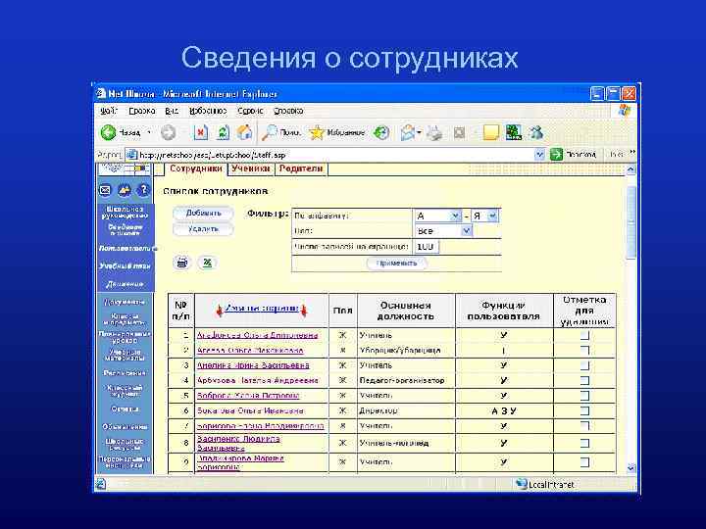Open the Пол filter dropdown showing Все
Viewport: 706px width, 529px height.
coord(466,231)
